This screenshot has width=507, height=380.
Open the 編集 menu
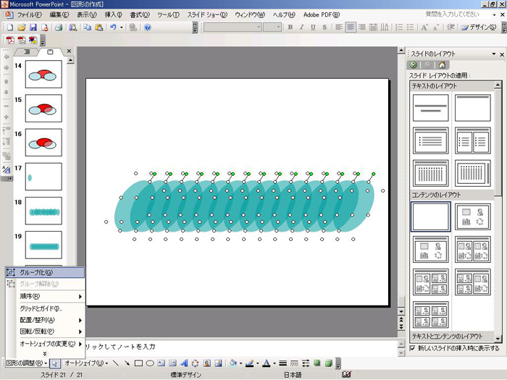click(x=59, y=14)
